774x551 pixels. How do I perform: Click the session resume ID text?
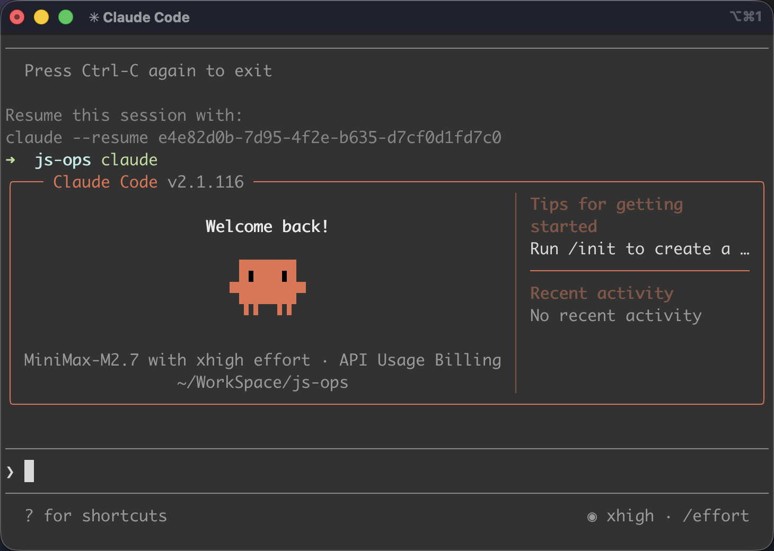click(330, 137)
